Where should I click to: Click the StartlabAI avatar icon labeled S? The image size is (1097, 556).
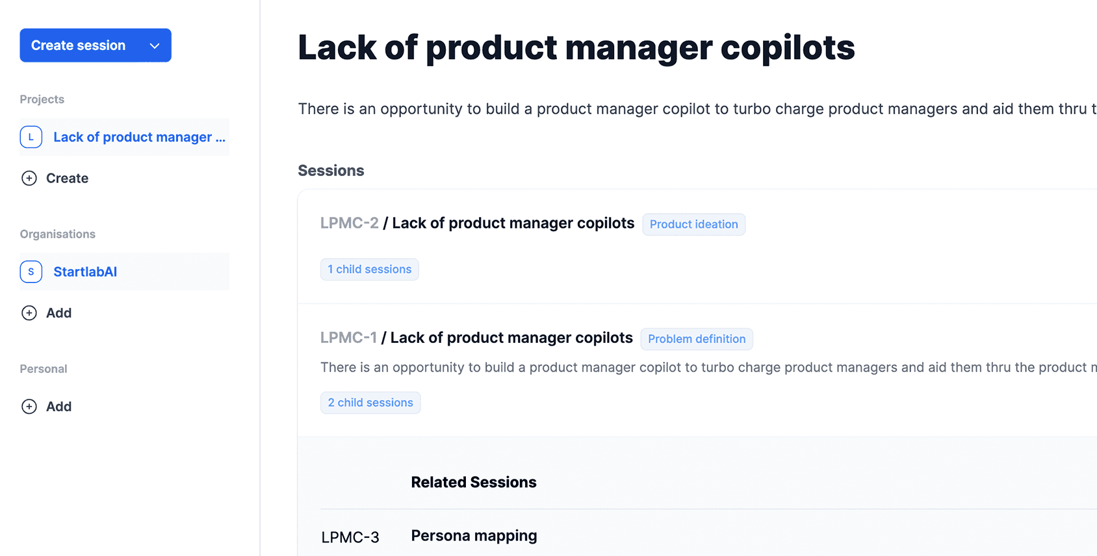[x=31, y=272]
